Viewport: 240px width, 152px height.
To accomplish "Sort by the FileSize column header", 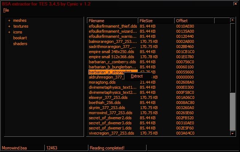I will [156, 21].
